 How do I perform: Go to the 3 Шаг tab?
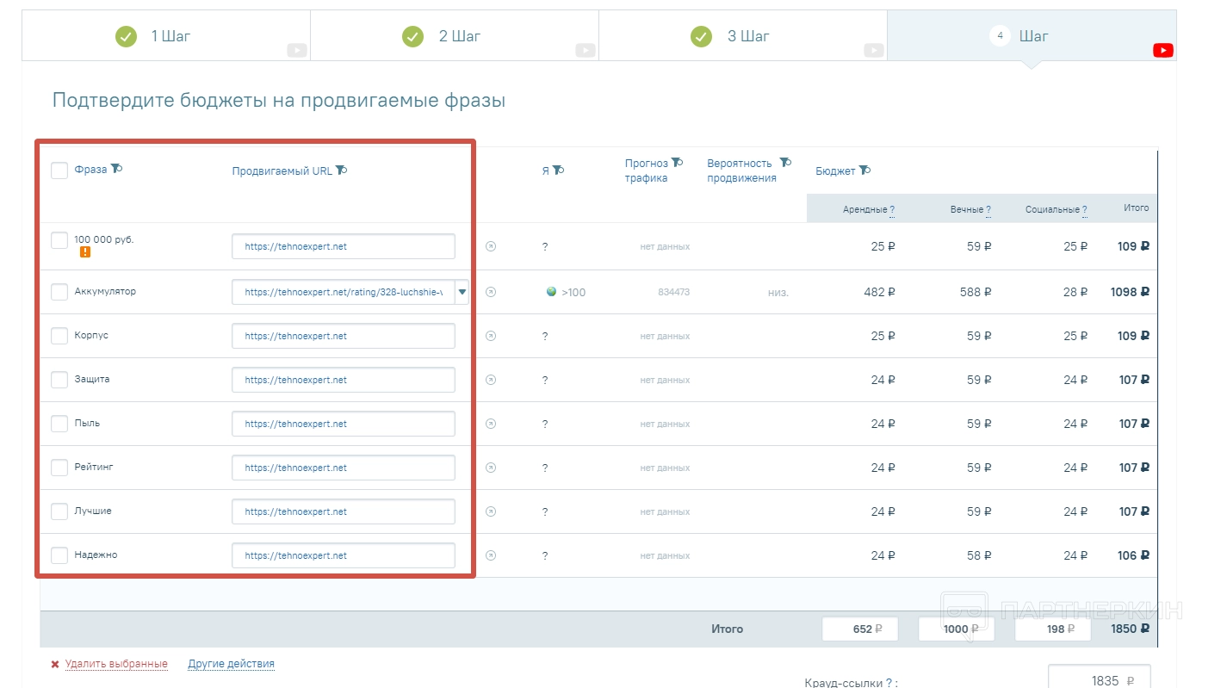coord(742,36)
